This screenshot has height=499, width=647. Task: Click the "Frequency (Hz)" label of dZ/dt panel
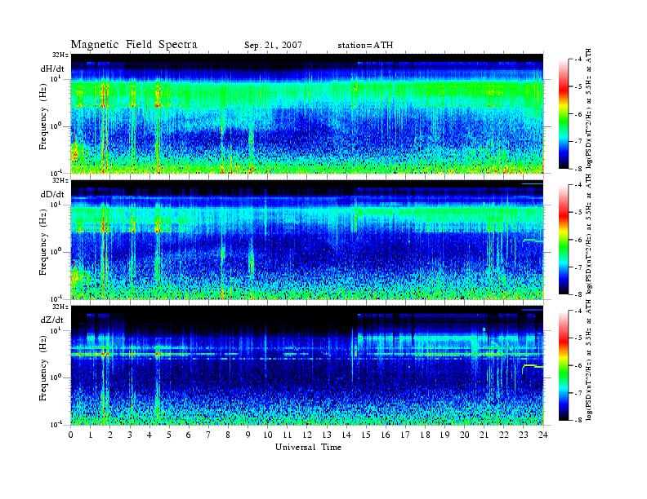43,368
